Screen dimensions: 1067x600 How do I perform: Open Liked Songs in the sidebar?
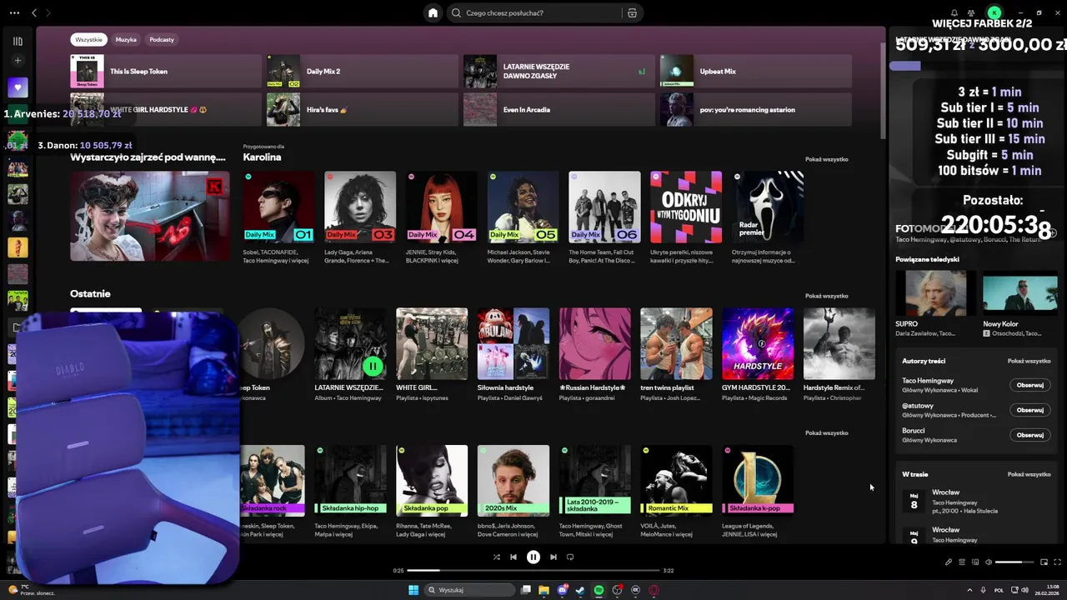click(18, 87)
